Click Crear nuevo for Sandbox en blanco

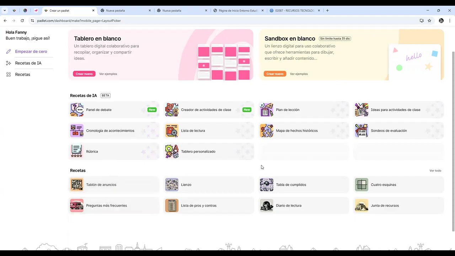[x=275, y=74]
